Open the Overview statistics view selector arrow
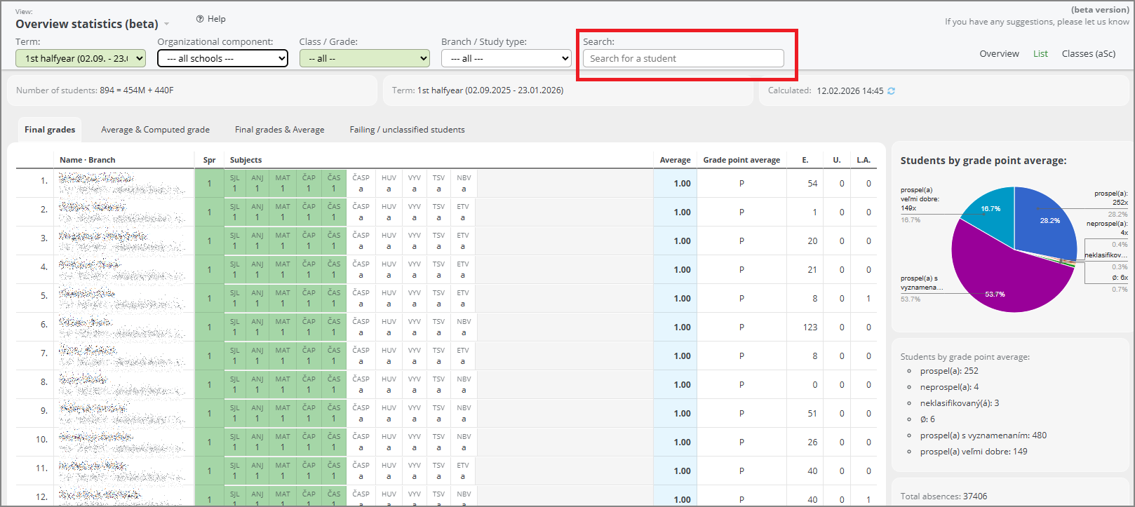This screenshot has height=507, width=1135. click(x=167, y=25)
